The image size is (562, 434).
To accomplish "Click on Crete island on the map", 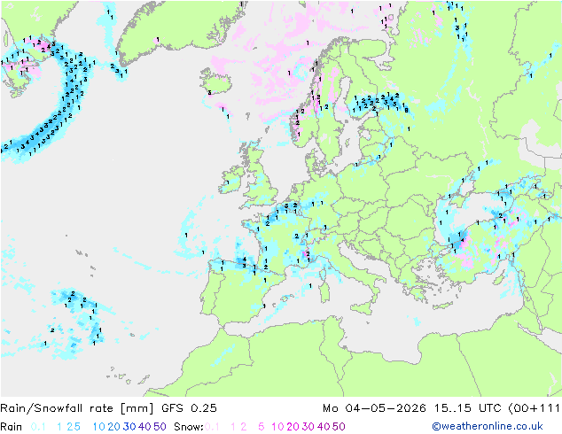I will click(443, 306).
